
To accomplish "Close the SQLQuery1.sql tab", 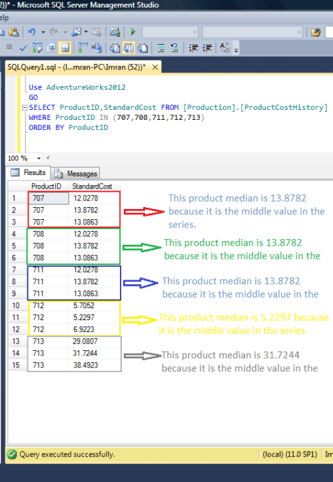I will point(155,67).
